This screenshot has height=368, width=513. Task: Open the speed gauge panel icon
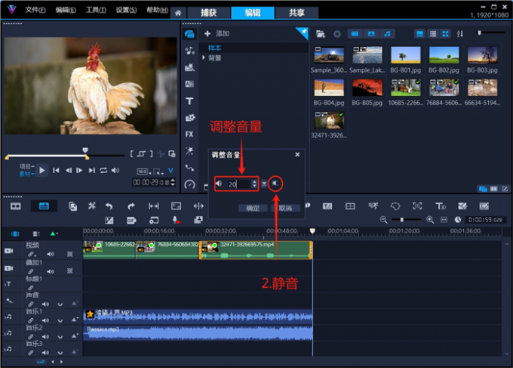(x=189, y=184)
